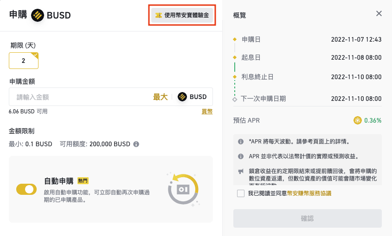Select the 2-day duration option
Screen dimensions: 392x236
[24, 61]
